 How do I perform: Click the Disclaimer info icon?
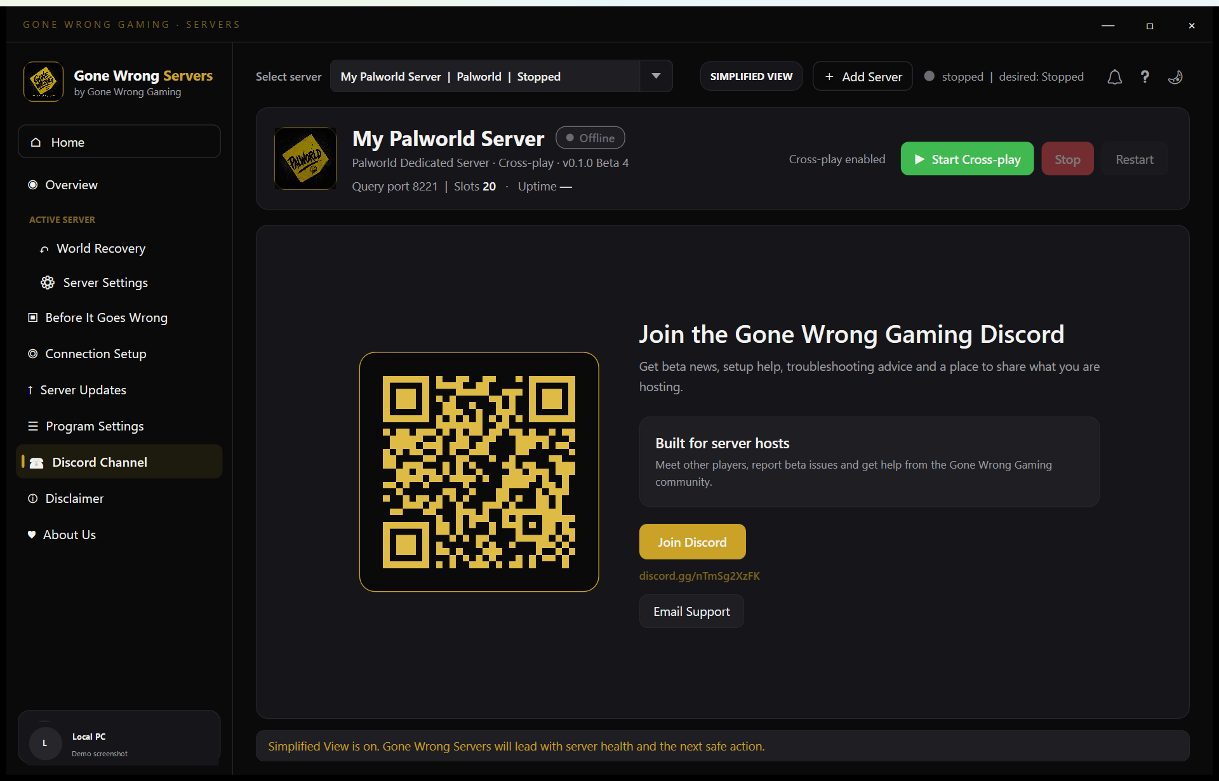(33, 498)
